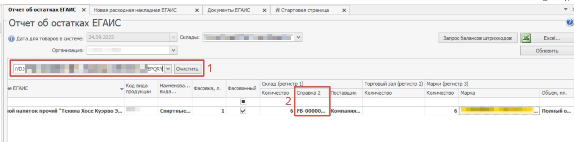
Task: Click the Справка 2 column header
Action: 312,93
